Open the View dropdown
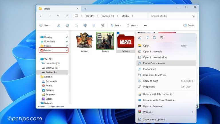The width and height of the screenshot is (220, 124). point(132,26)
